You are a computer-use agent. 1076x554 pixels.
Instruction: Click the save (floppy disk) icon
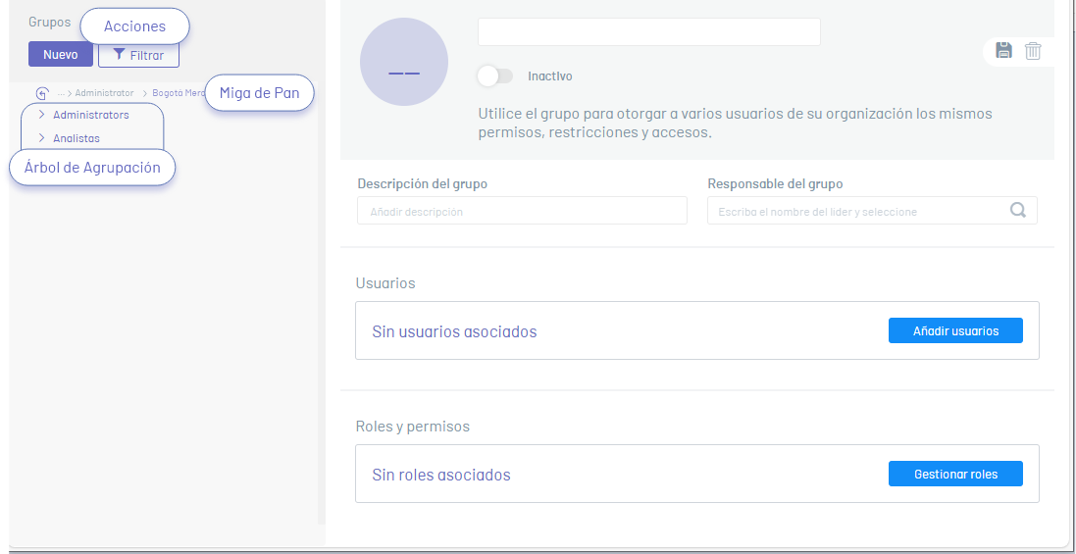pyautogui.click(x=1003, y=50)
